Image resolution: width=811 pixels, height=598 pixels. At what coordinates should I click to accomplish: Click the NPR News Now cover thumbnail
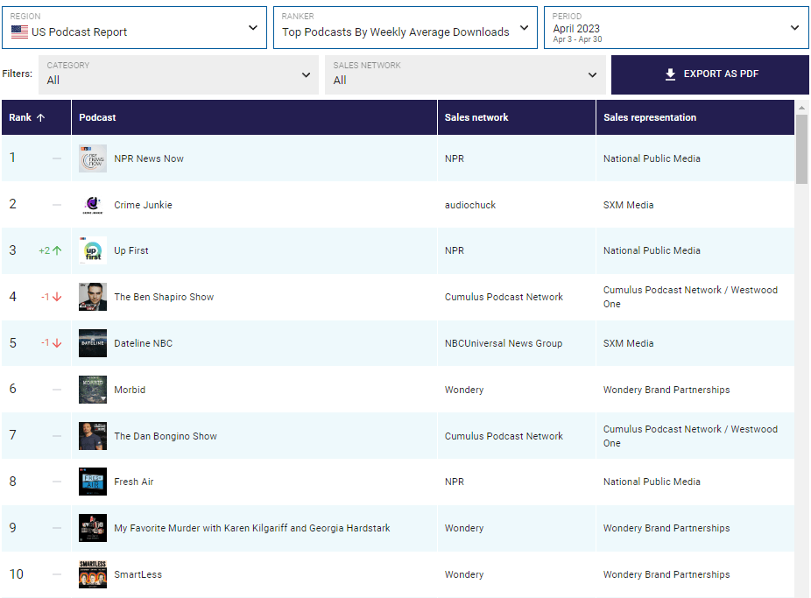93,158
